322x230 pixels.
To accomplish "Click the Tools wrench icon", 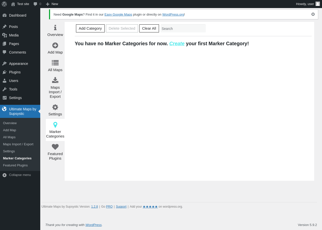I will tap(5, 89).
